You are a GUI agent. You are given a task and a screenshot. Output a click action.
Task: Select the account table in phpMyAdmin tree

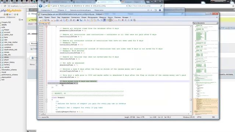point(7,32)
